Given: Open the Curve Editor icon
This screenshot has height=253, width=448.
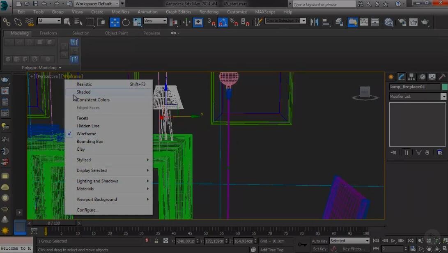Looking at the screenshot, I should pos(364,22).
